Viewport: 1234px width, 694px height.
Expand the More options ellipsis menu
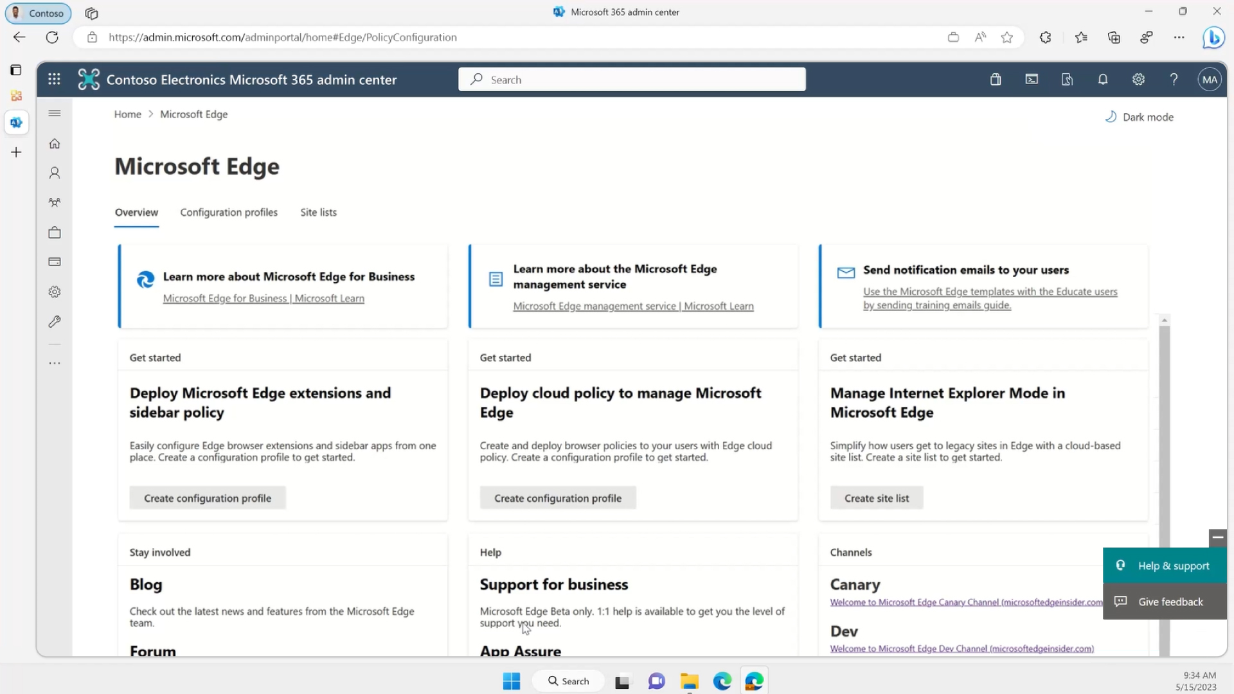(x=54, y=362)
